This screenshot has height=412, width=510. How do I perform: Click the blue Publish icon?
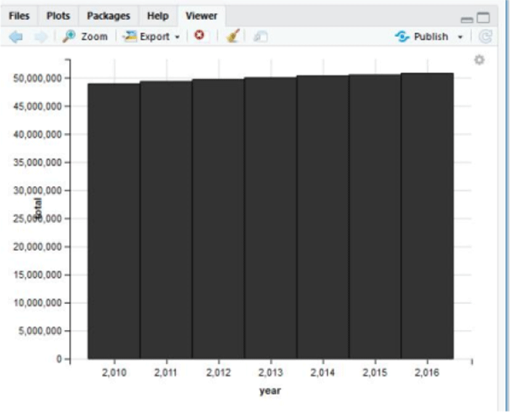click(402, 36)
